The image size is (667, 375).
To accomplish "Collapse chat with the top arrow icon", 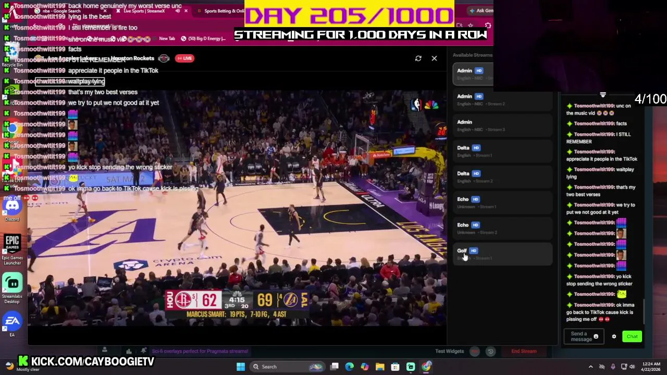I will coord(603,95).
